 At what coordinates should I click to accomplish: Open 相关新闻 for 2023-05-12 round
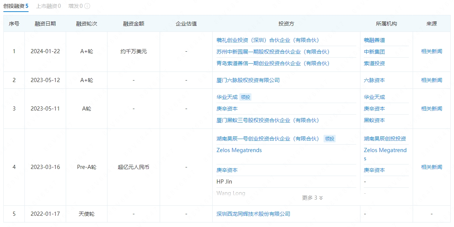431,80
